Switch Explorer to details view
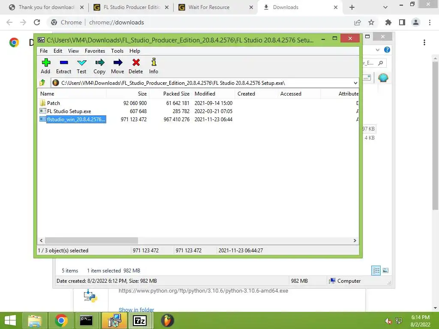Screen dimensions: 439x329 pyautogui.click(x=376, y=270)
